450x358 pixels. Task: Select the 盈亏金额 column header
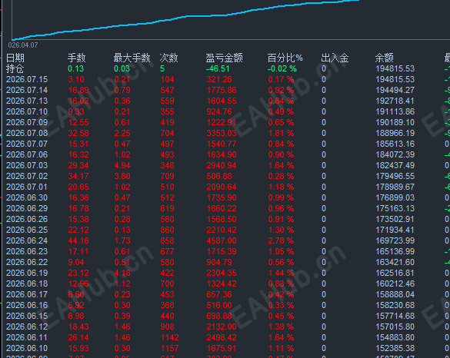pos(224,58)
